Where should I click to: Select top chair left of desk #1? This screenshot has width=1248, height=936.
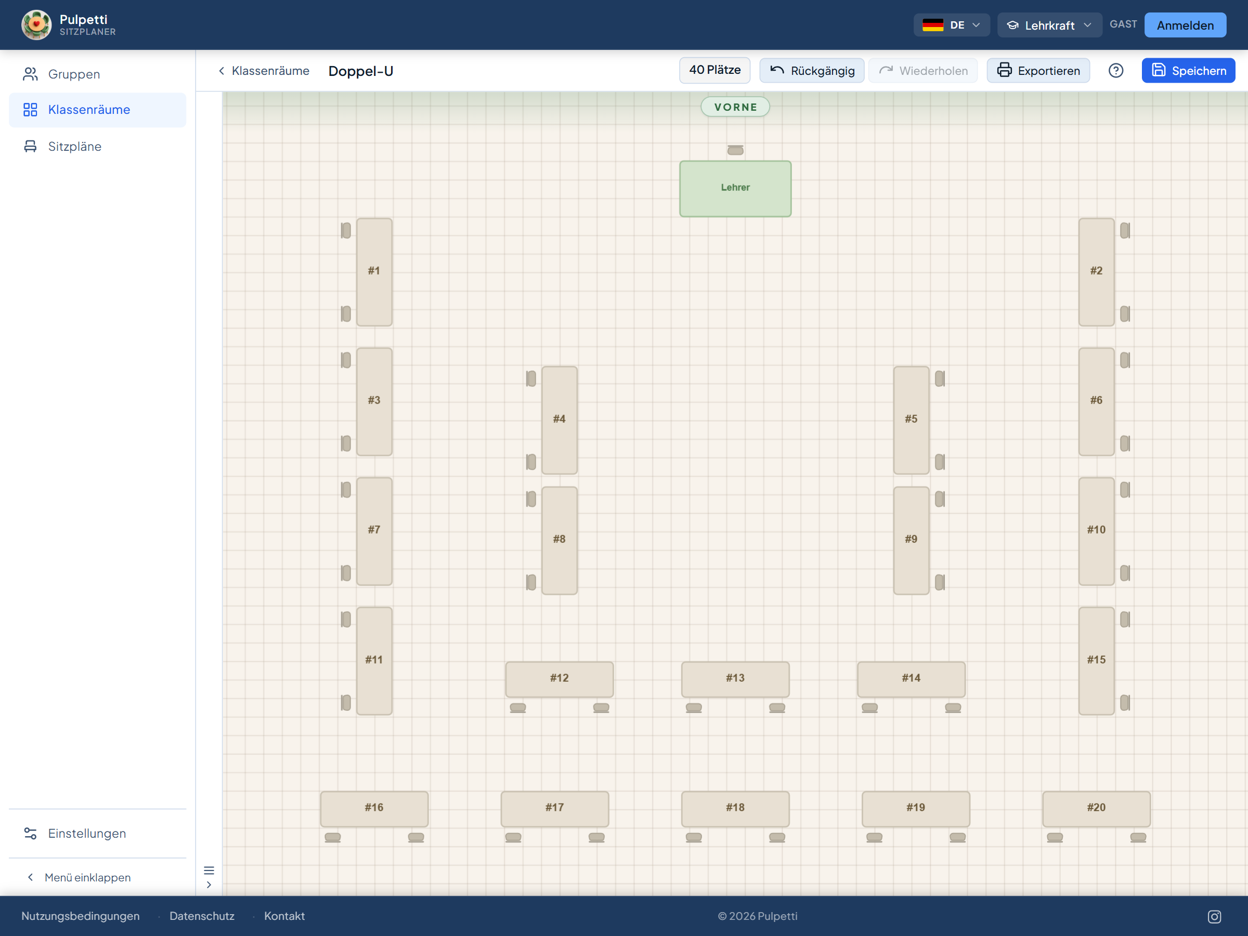[346, 230]
